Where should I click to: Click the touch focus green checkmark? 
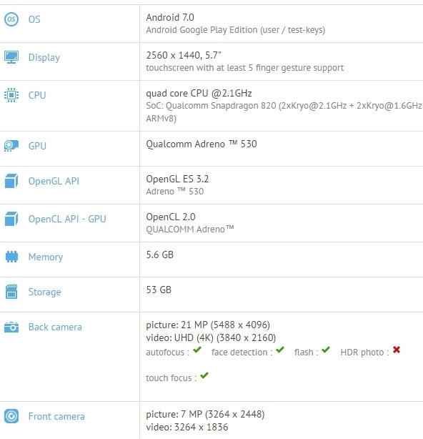click(x=204, y=375)
